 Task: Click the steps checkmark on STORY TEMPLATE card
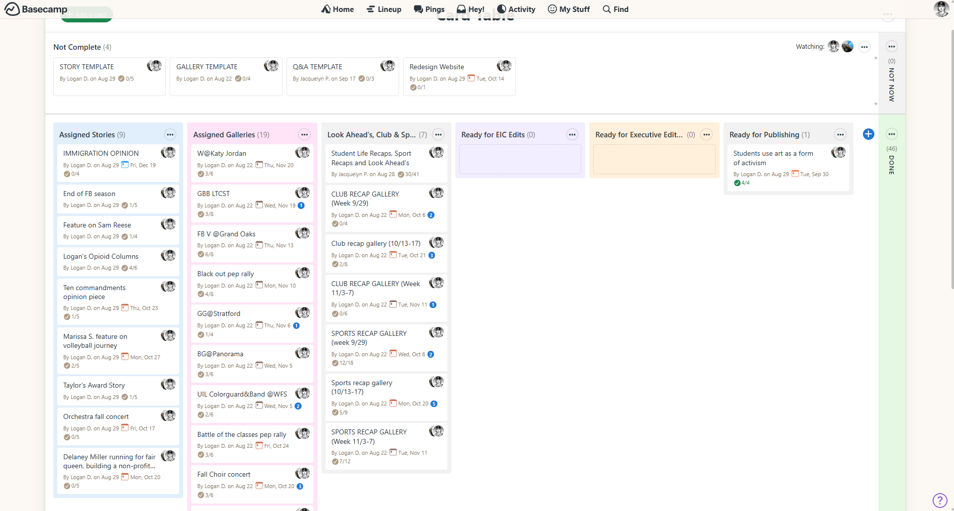(x=121, y=79)
